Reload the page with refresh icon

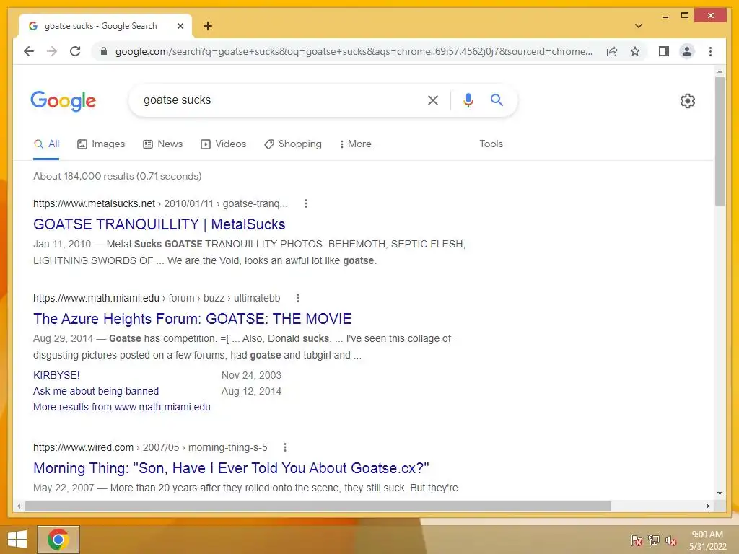coord(75,51)
